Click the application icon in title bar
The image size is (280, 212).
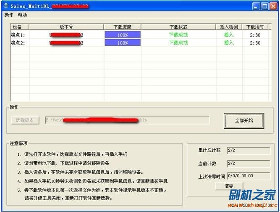click(6, 6)
